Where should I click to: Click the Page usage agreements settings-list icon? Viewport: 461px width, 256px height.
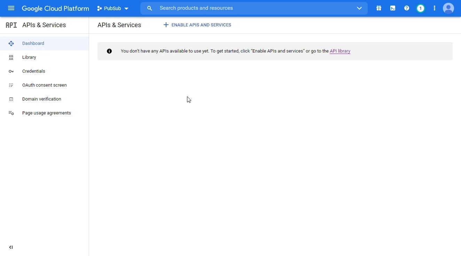[11, 113]
